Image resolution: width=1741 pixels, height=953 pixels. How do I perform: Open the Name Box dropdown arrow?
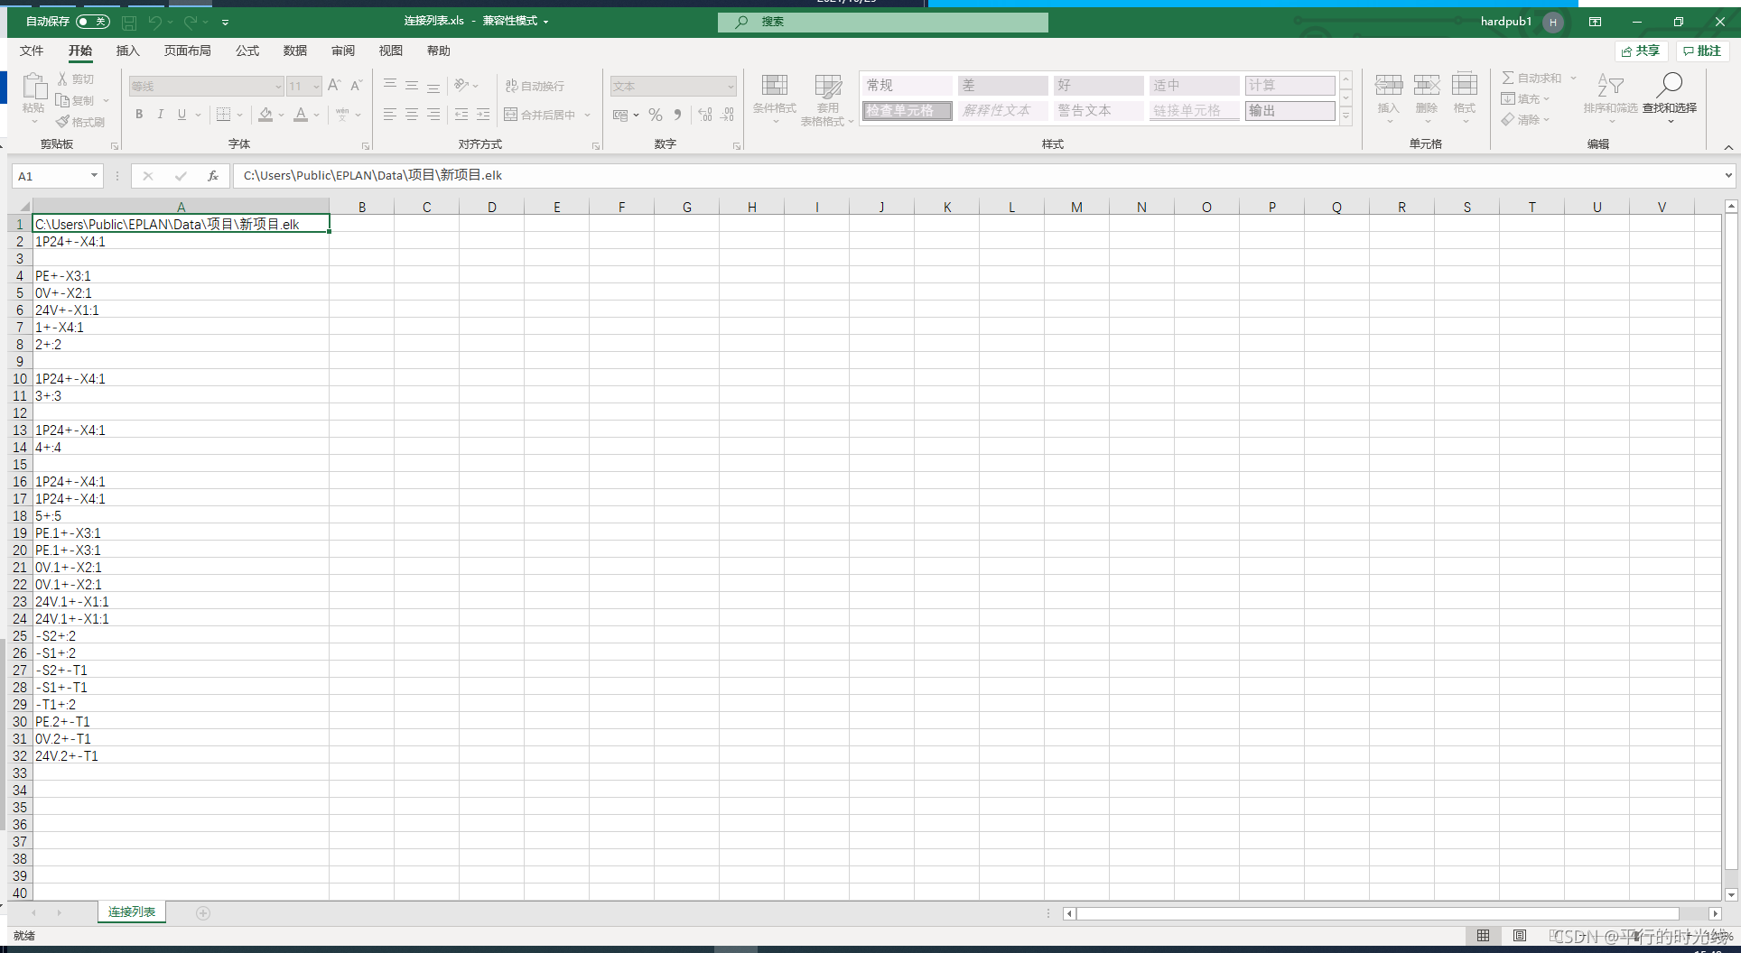[x=94, y=176]
